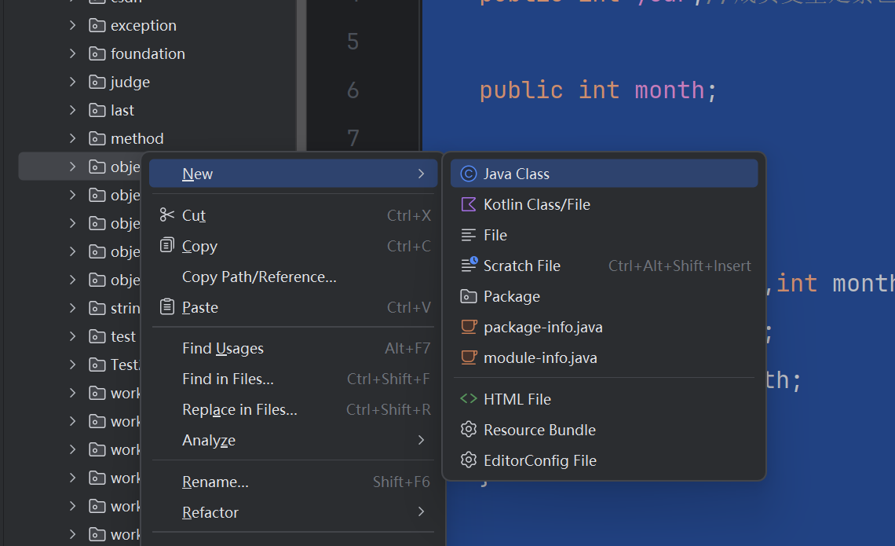Click the HTML File angle-brackets icon
895x546 pixels.
469,398
